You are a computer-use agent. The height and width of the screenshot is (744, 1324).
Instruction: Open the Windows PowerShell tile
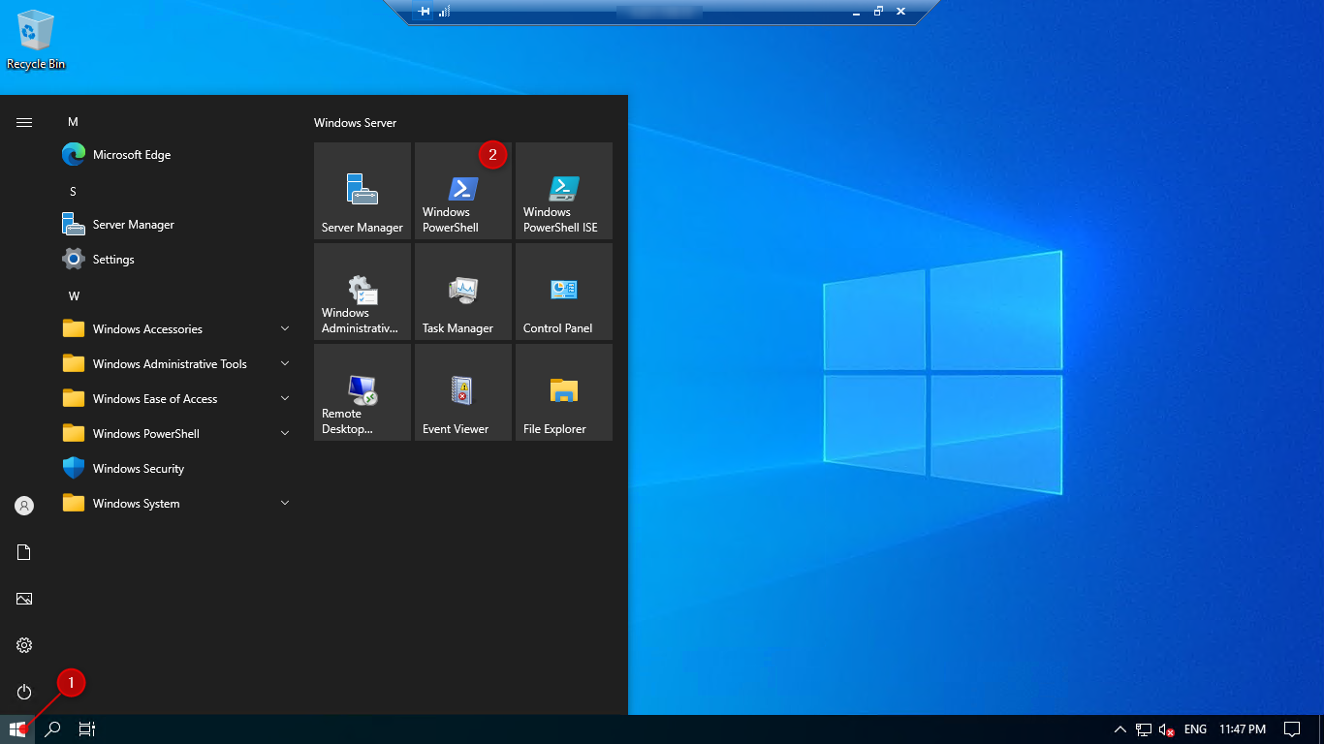coord(462,191)
